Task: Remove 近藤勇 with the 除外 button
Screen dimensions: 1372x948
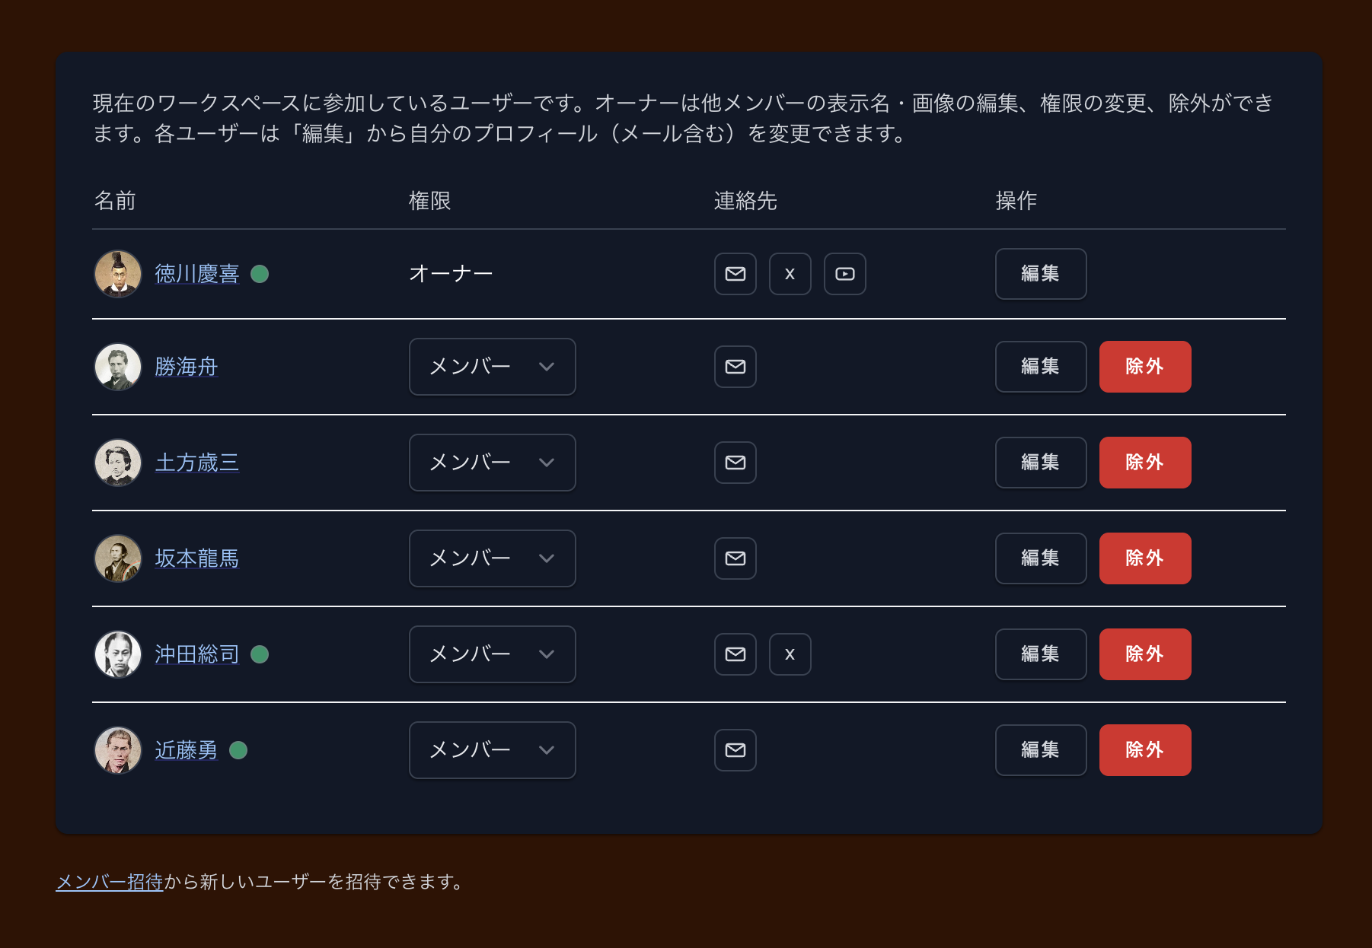Action: pyautogui.click(x=1144, y=750)
